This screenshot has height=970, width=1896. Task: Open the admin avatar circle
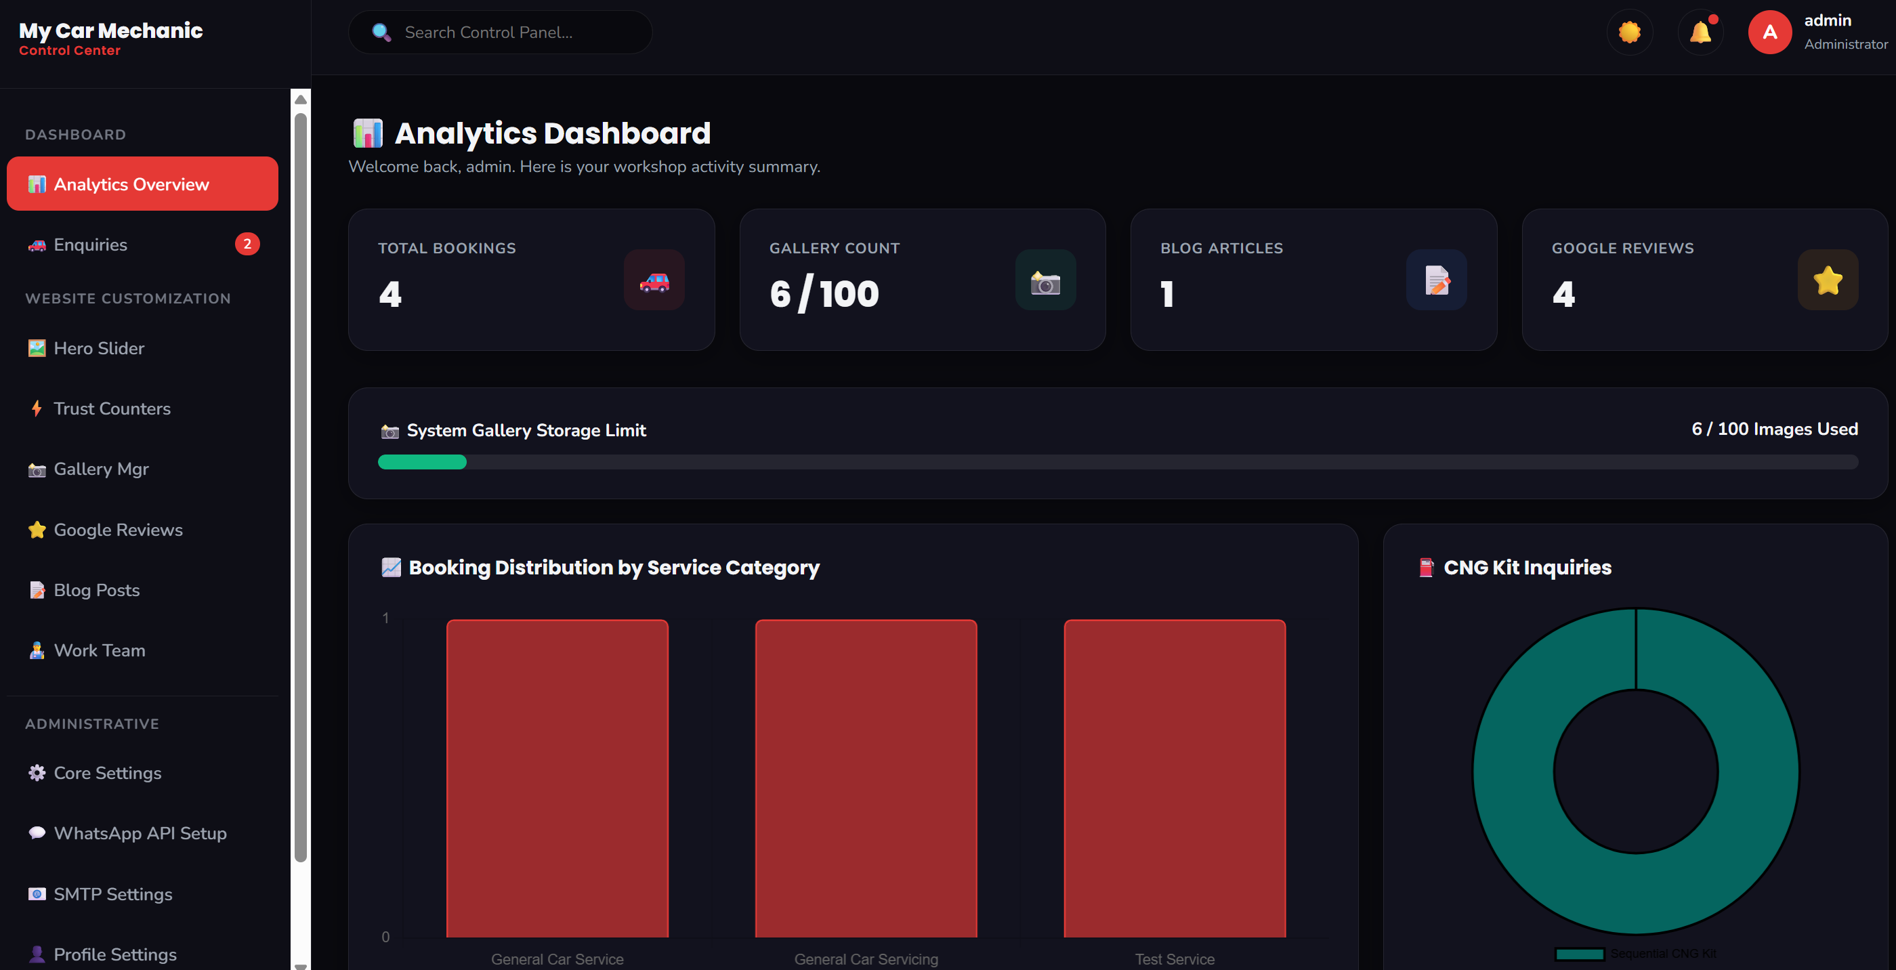[x=1769, y=33]
